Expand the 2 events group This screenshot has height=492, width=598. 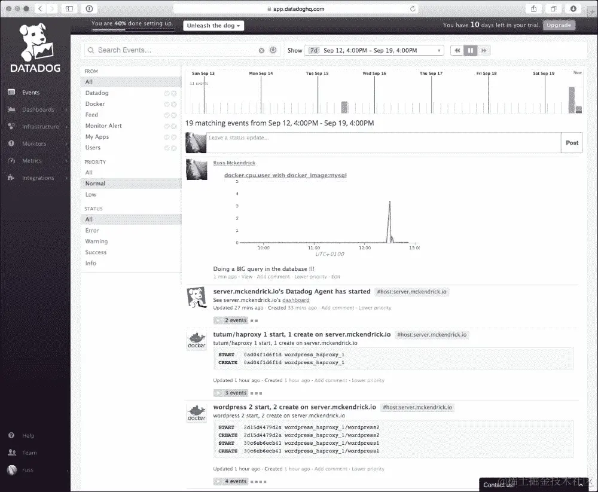(231, 320)
